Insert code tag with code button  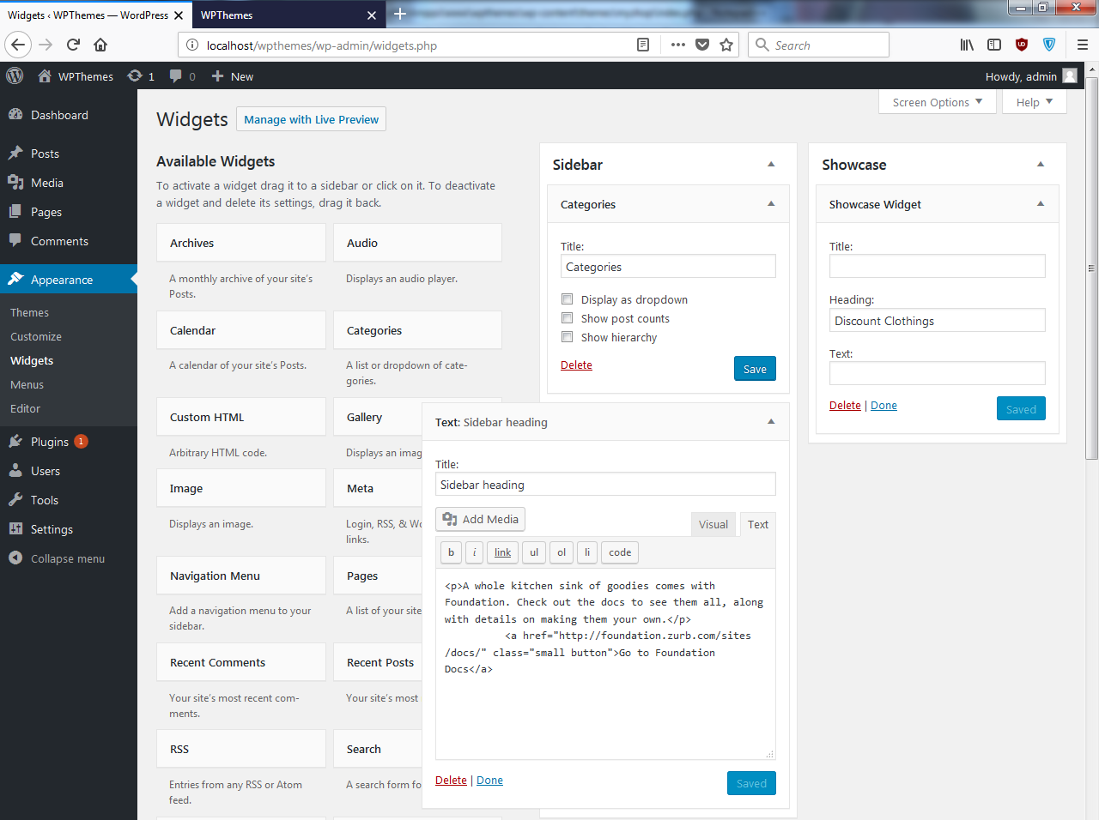click(620, 552)
